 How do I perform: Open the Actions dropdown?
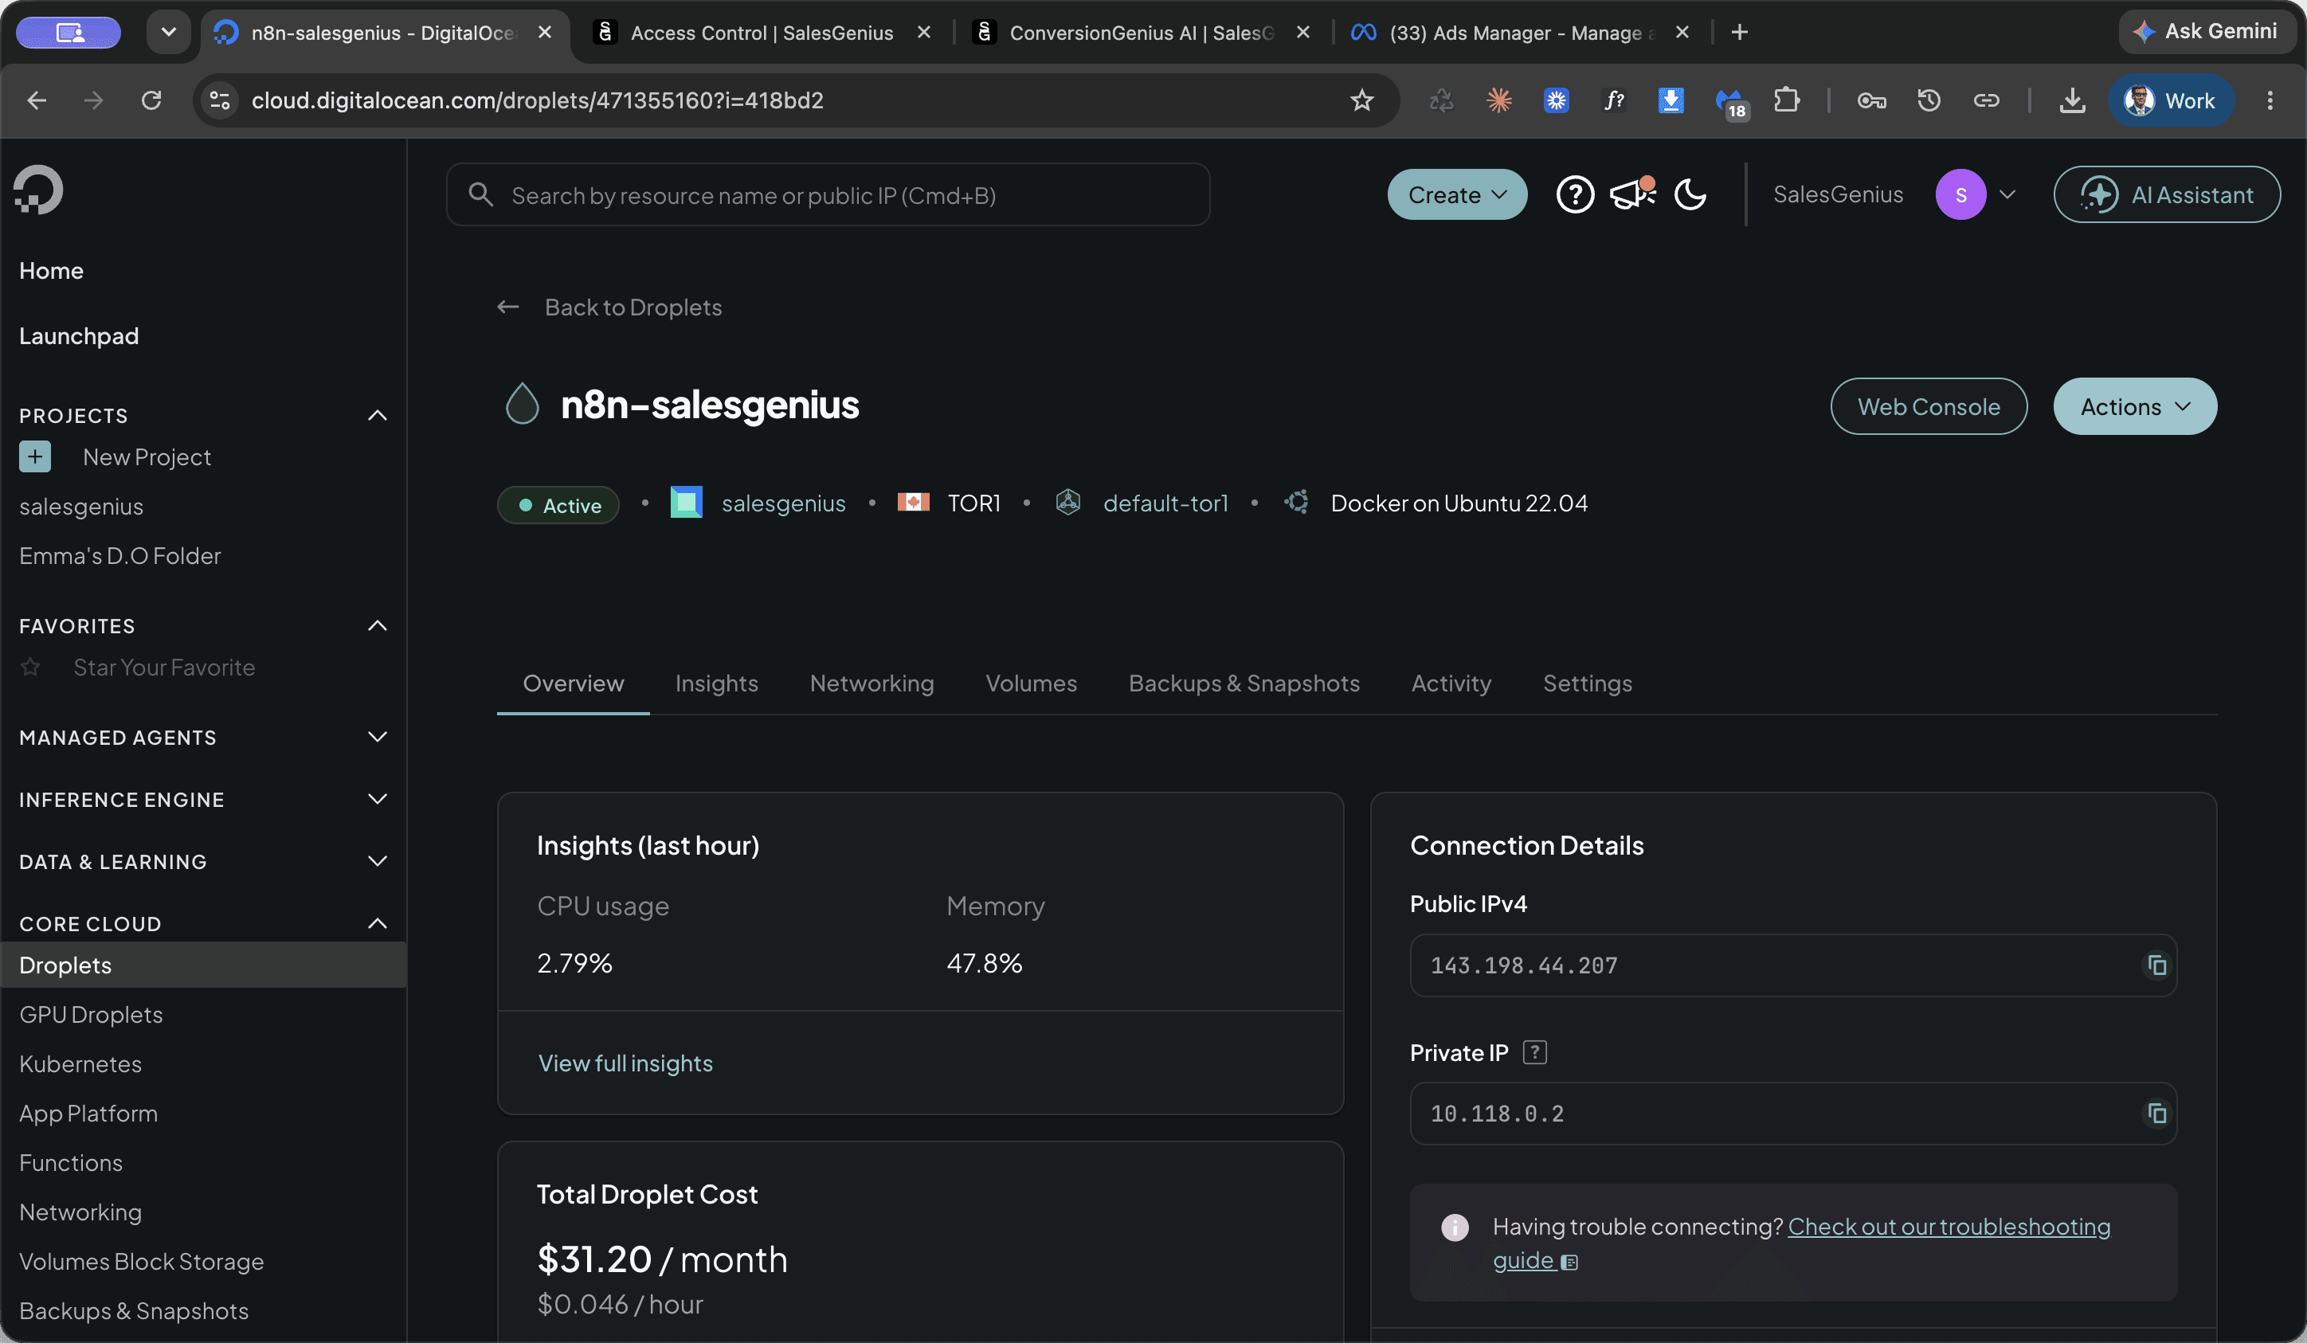click(2134, 406)
